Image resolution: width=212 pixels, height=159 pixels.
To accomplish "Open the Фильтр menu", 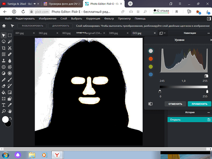I will 109,18.
